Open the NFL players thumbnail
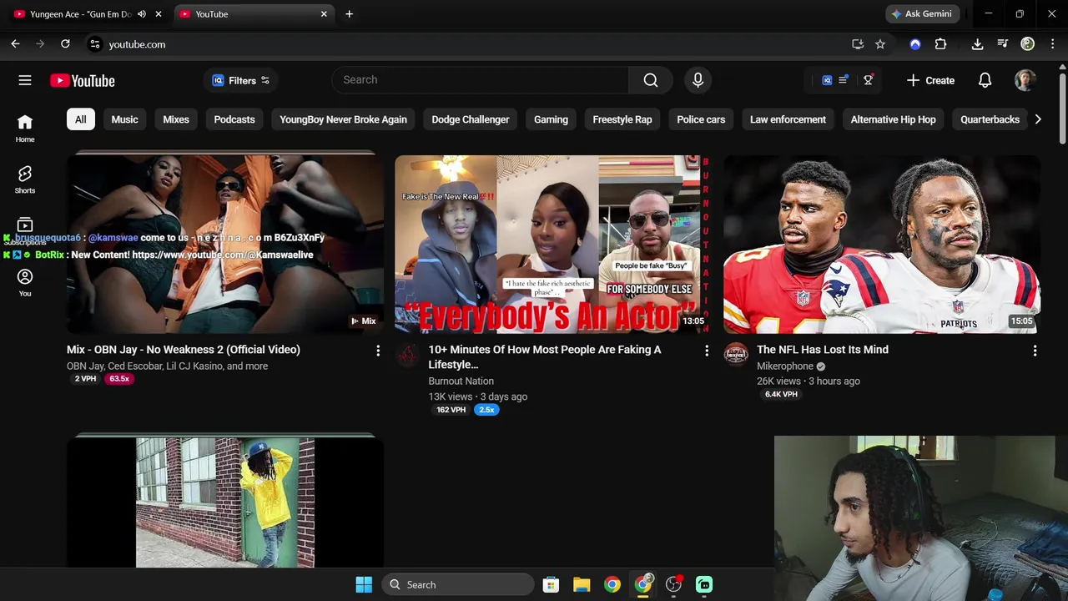 click(x=882, y=244)
